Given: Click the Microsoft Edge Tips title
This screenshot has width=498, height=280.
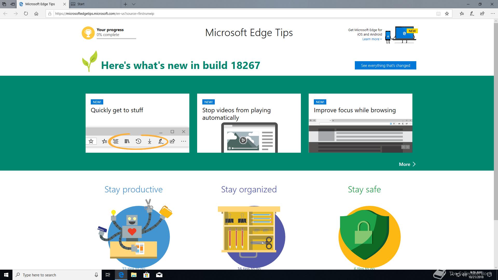Looking at the screenshot, I should point(249,33).
